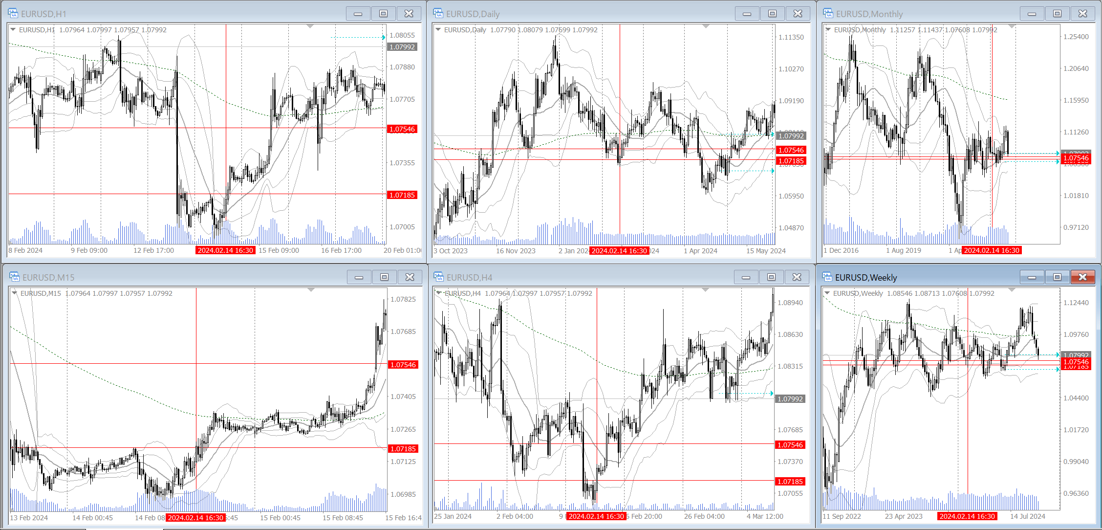Expand the triangle beside EURUSD,Weekly chart label
1102x530 pixels.
pyautogui.click(x=827, y=293)
